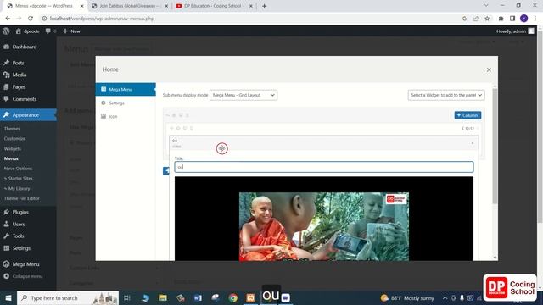Open the Mostly sunny weather widget
543x305 pixels.
(x=407, y=297)
